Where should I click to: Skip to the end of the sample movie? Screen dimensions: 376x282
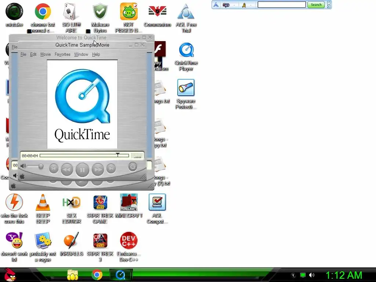pyautogui.click(x=111, y=168)
